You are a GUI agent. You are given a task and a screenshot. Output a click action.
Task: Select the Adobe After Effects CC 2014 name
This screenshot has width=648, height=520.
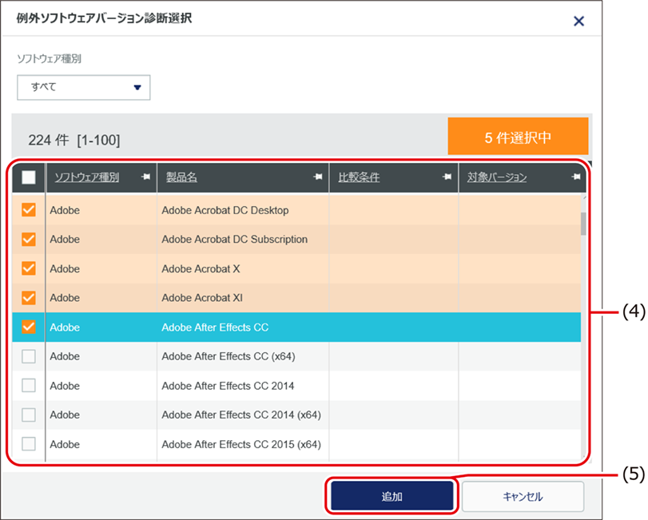point(229,386)
